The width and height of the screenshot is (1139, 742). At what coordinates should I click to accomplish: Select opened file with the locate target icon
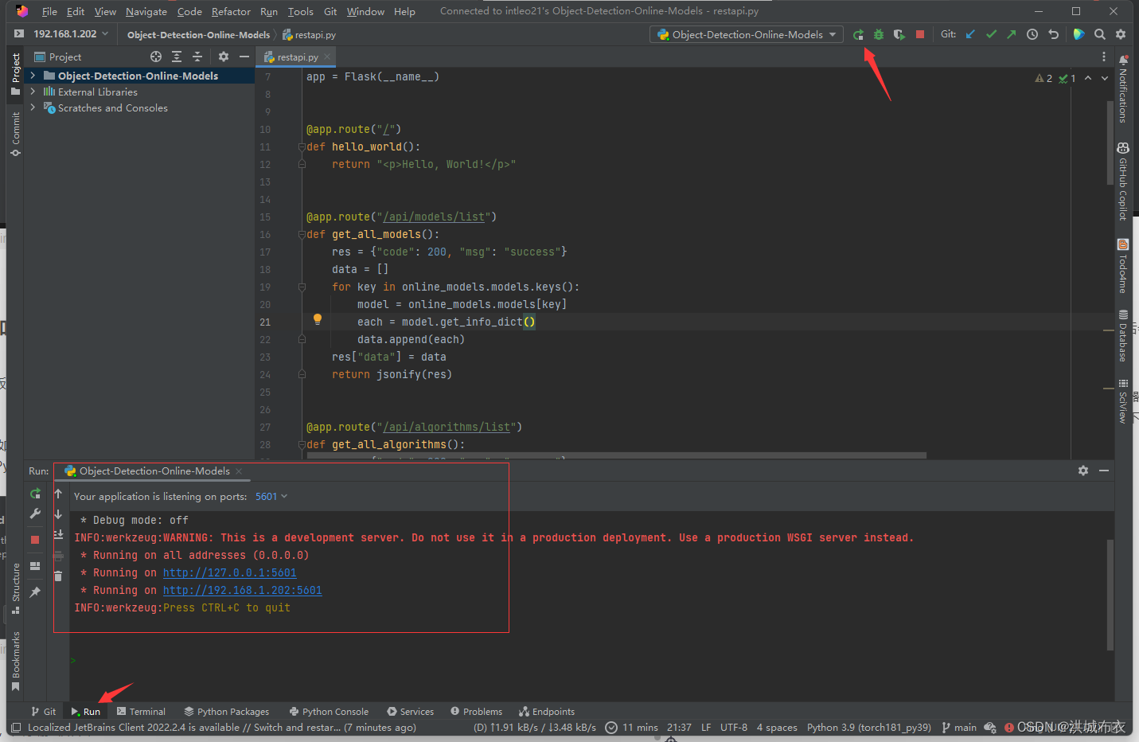pyautogui.click(x=156, y=57)
